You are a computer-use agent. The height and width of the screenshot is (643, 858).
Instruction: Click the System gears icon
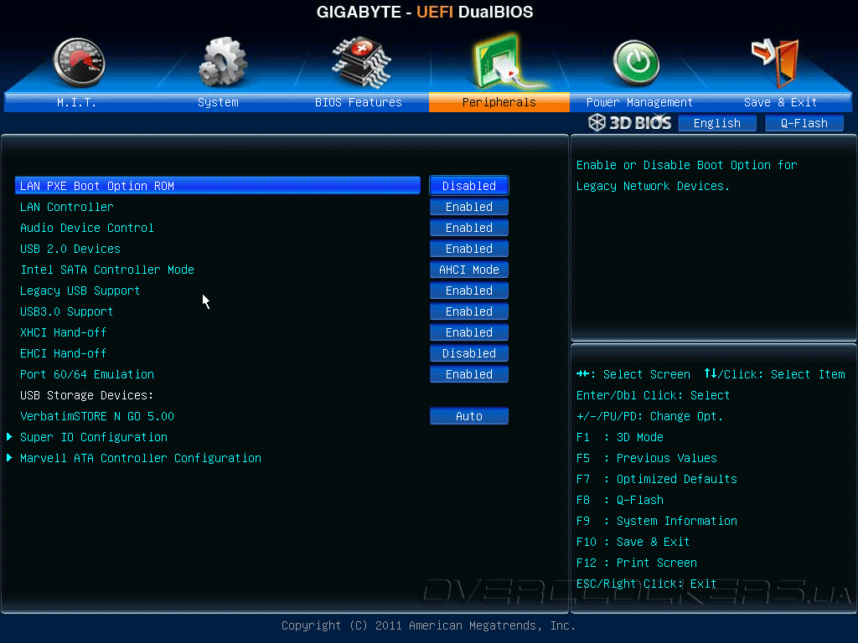(x=222, y=62)
